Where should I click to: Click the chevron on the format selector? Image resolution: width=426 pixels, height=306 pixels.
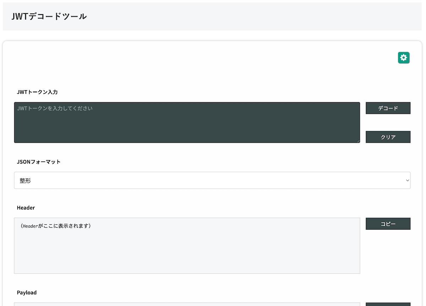coord(407,180)
